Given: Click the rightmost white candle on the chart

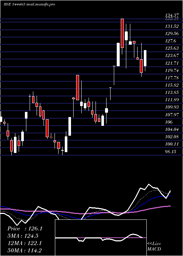Looking at the screenshot, I should [x=145, y=58].
